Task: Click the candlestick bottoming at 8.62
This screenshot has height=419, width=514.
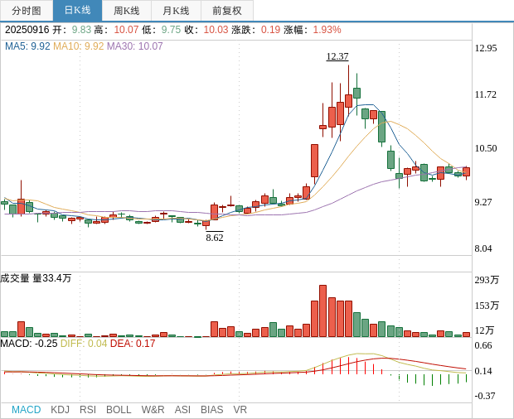Action: click(206, 224)
